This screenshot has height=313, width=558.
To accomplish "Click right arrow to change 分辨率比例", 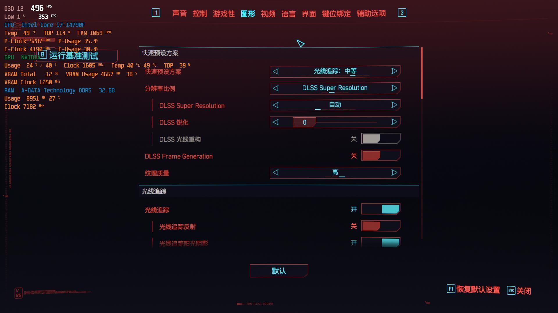I will click(394, 88).
